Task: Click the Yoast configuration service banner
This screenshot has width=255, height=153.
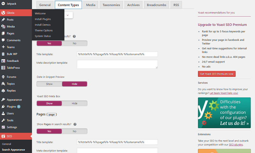Action: click(224, 113)
